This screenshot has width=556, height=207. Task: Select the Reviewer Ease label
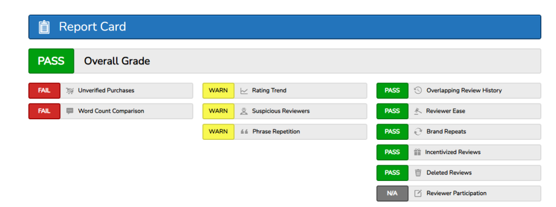[x=446, y=111]
